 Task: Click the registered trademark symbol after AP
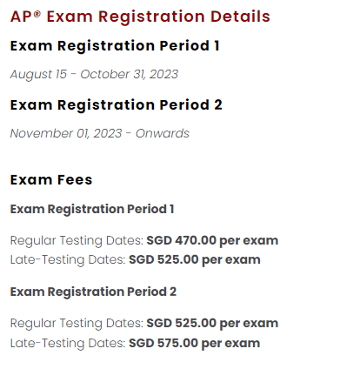click(x=37, y=14)
